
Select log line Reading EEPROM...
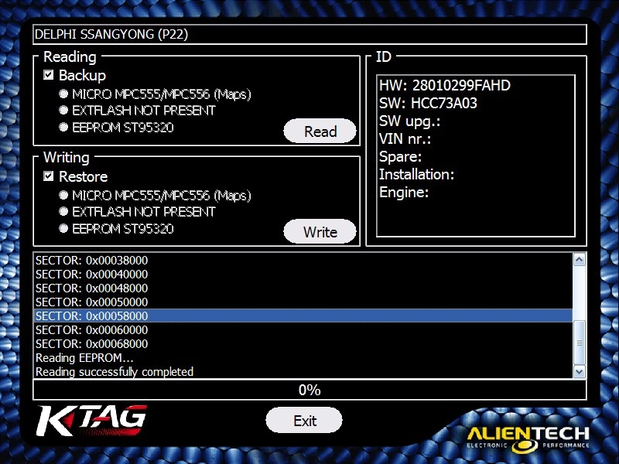pos(303,358)
